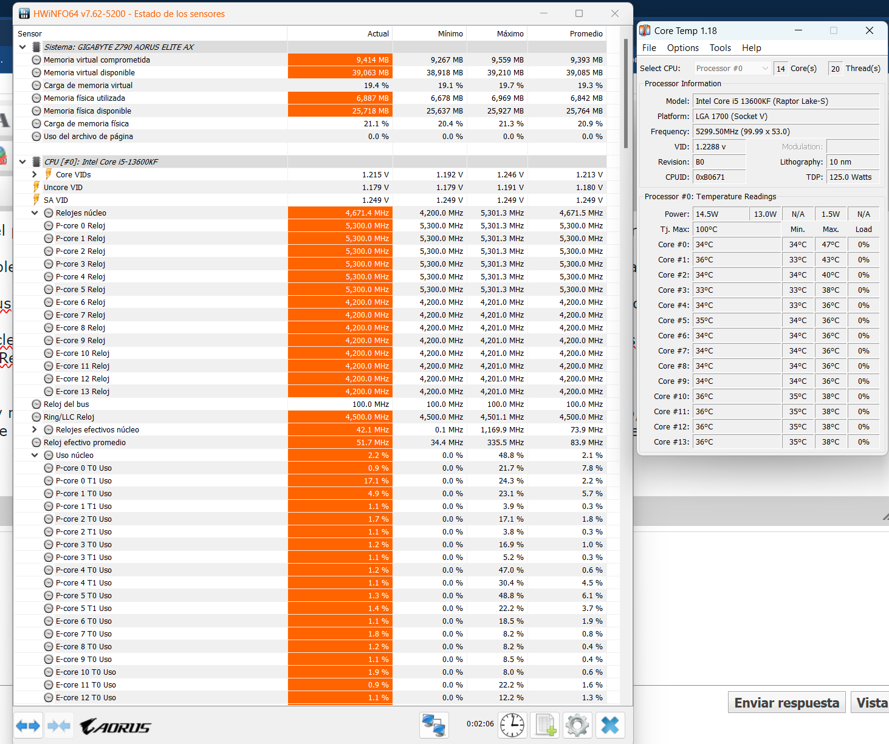Click the 39,063 MB virtual memory available value
This screenshot has width=889, height=744.
[x=340, y=72]
